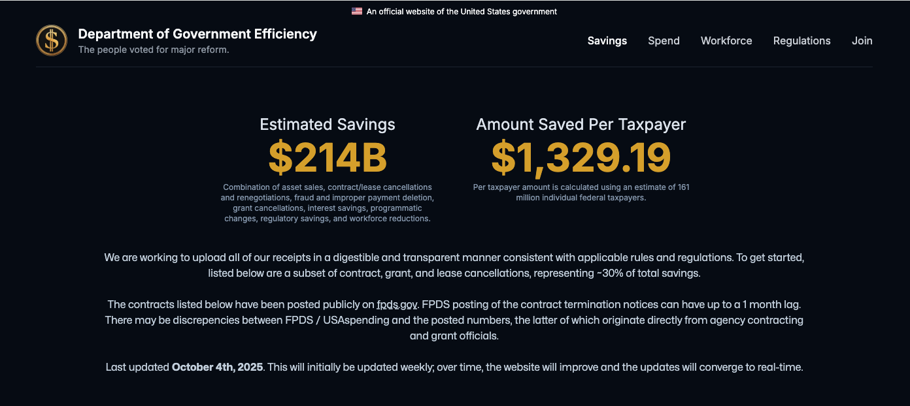Select Workforce in the navigation
This screenshot has height=406, width=910.
coord(726,40)
